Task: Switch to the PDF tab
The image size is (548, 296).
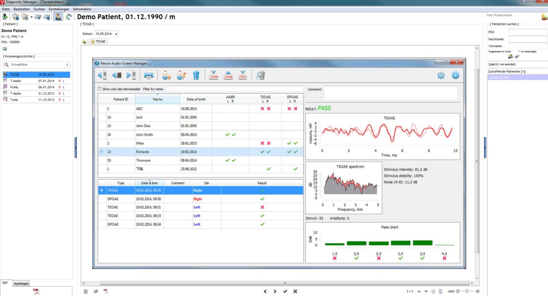Action: click(x=5, y=283)
